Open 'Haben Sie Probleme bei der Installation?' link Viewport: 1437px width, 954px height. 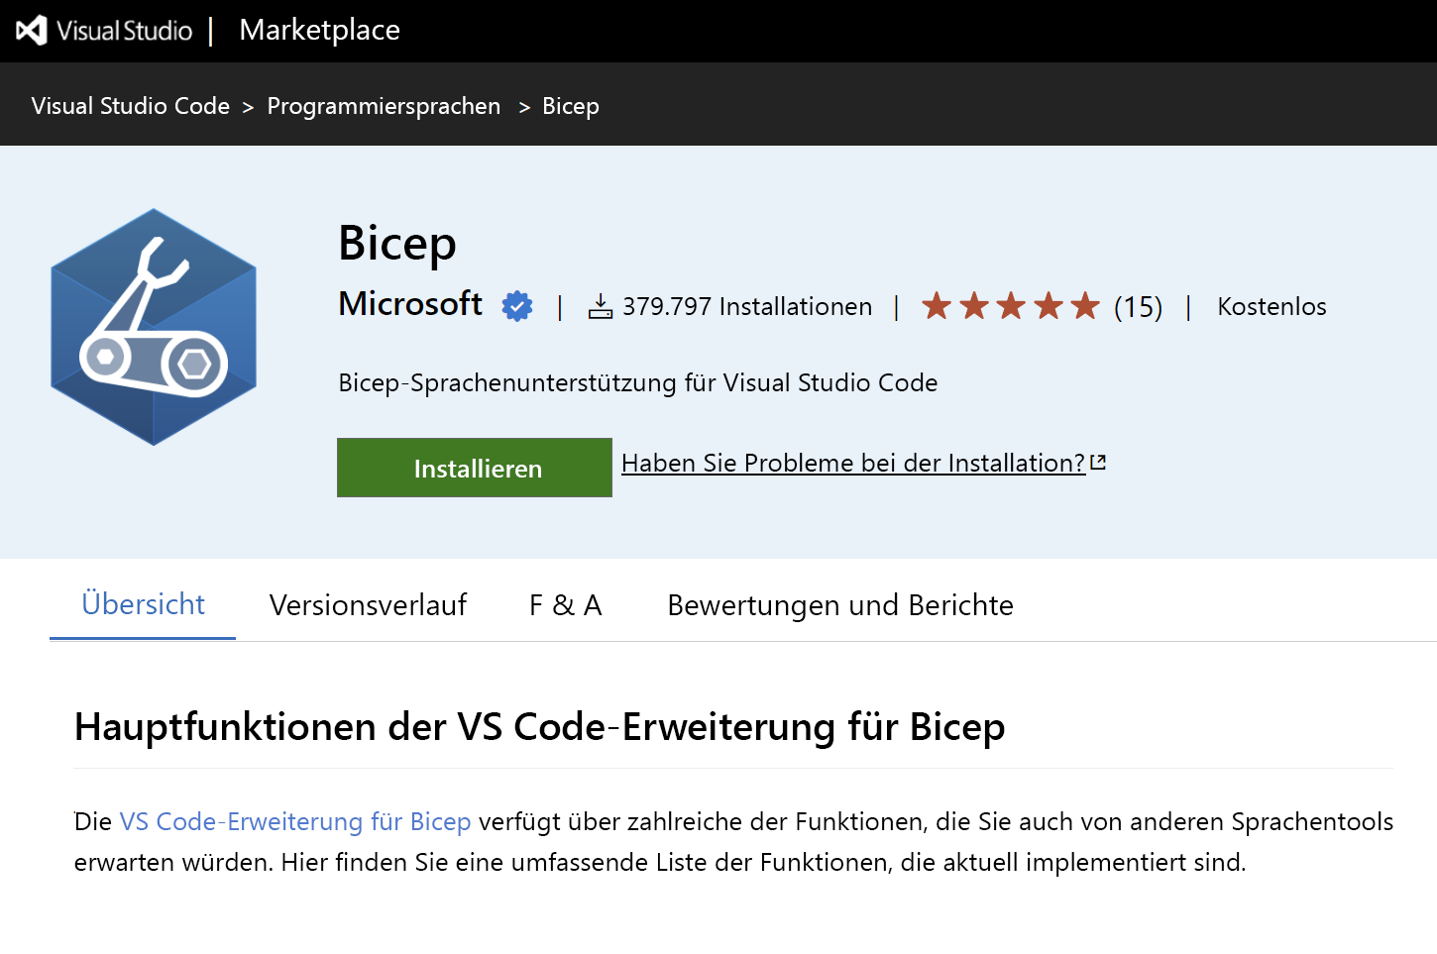(852, 463)
